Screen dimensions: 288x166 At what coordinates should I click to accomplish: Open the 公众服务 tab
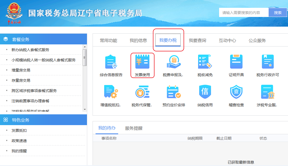pyautogui.click(x=257, y=40)
